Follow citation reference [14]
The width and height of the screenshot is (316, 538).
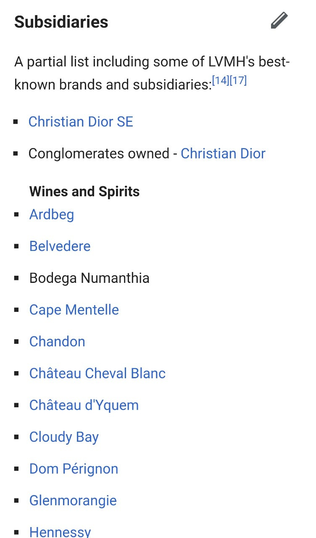(221, 80)
